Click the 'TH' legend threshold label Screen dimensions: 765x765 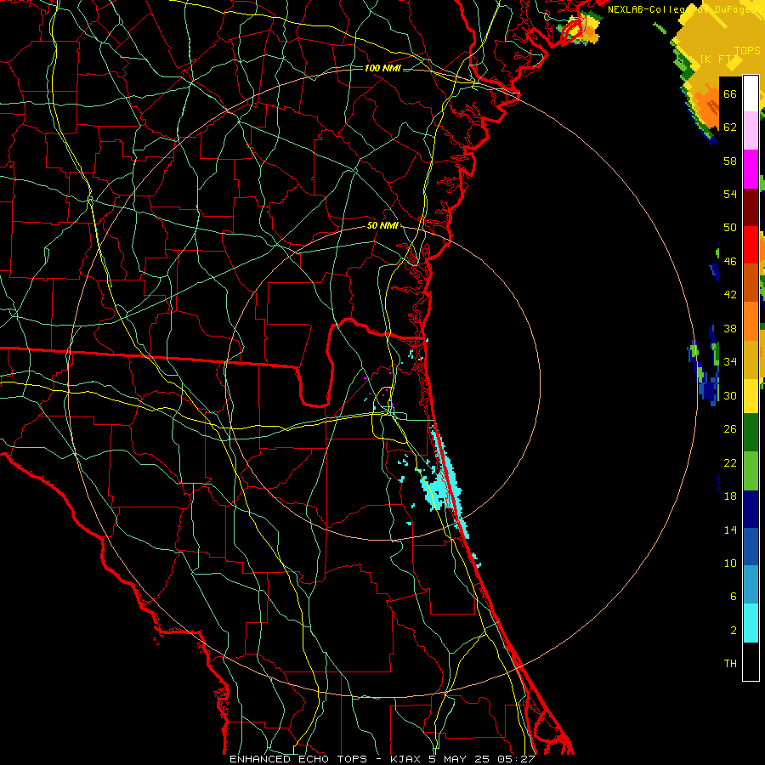pyautogui.click(x=730, y=664)
